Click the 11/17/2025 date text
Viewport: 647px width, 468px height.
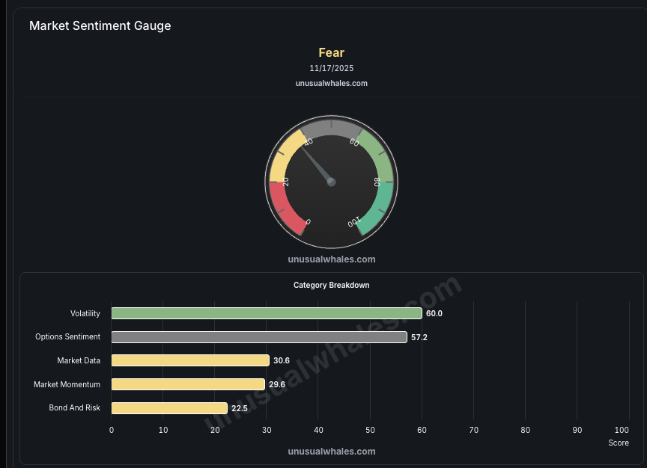coord(332,68)
